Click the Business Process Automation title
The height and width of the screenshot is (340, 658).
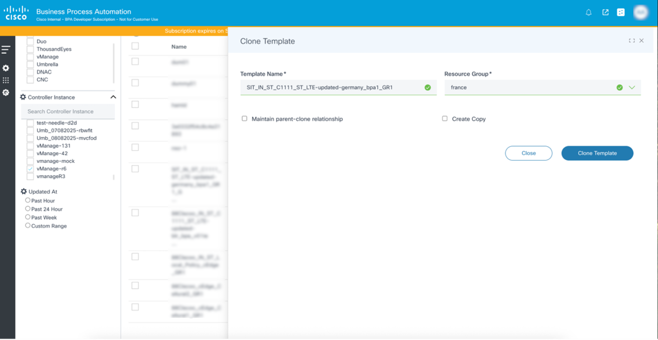click(x=83, y=12)
